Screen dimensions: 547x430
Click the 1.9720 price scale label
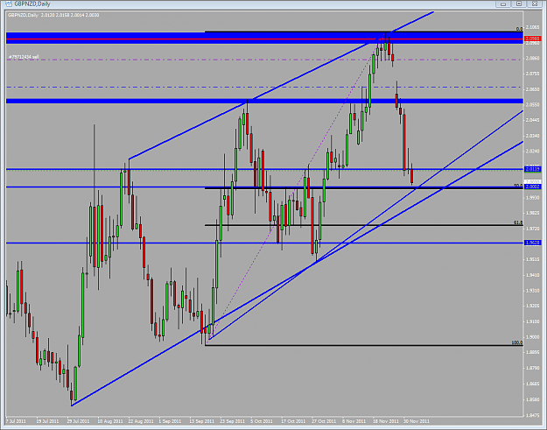(533, 229)
